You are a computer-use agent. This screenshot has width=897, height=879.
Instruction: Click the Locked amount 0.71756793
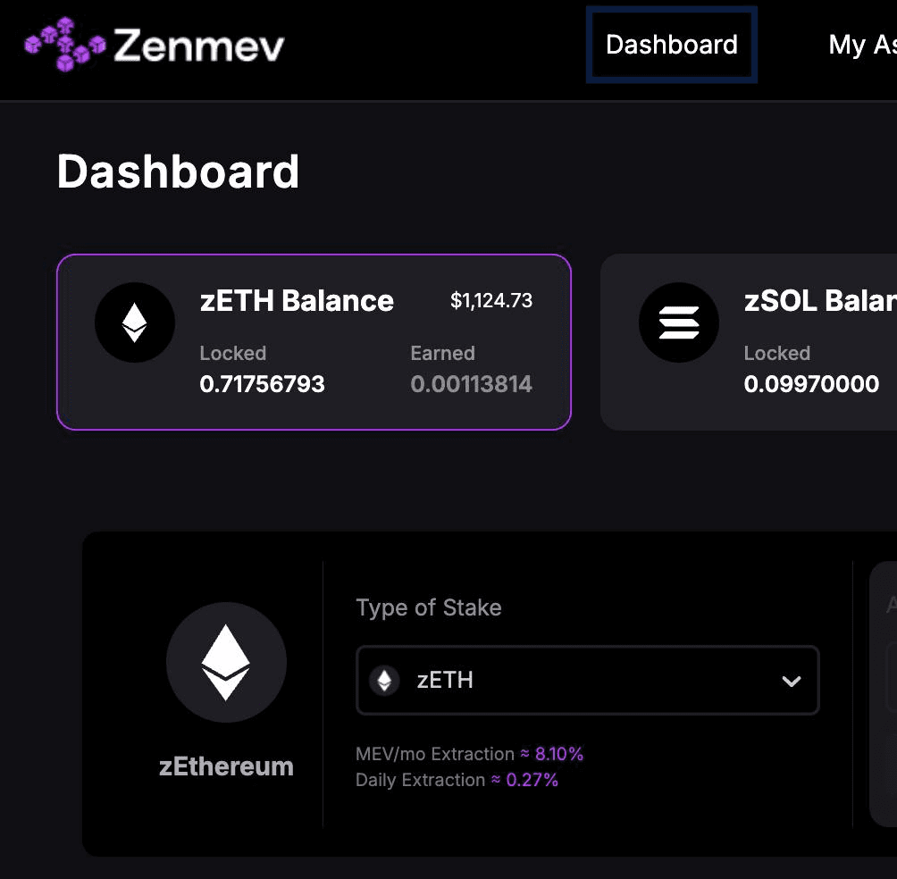coord(262,384)
